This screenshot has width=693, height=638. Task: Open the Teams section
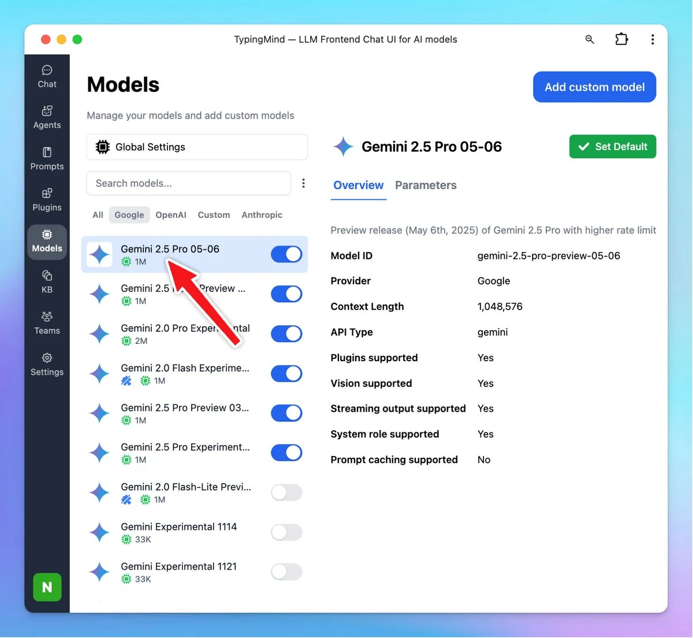pos(47,323)
